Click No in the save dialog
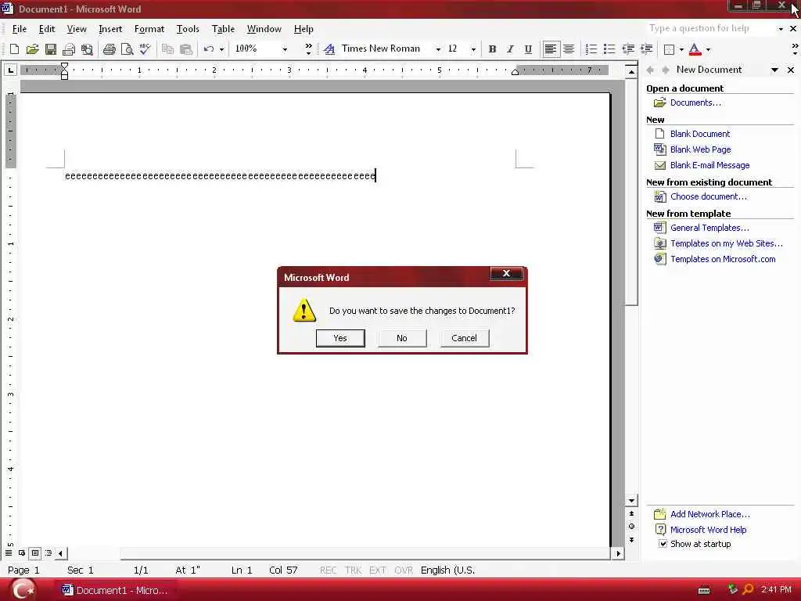Viewport: 801px width, 601px height. 402,338
